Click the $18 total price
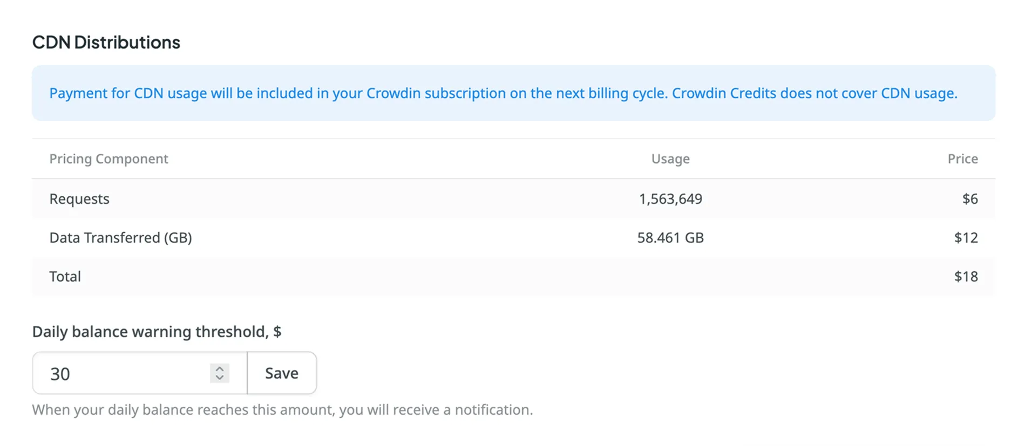This screenshot has height=446, width=1032. (967, 276)
